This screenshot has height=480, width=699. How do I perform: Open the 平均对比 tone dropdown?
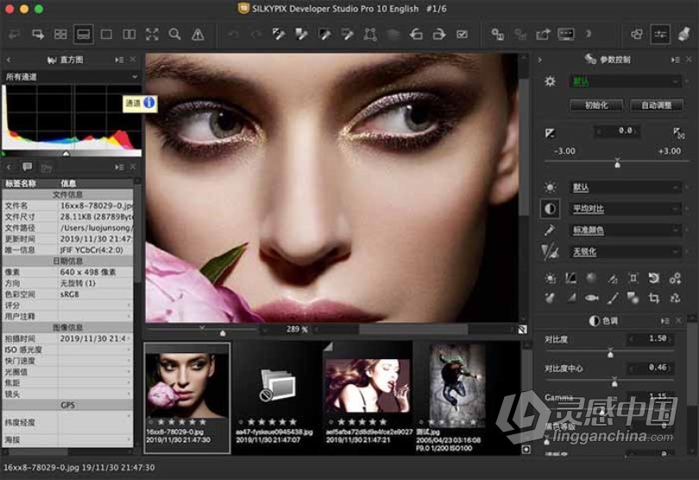point(625,209)
